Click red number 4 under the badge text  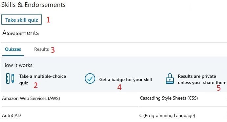(x=119, y=87)
